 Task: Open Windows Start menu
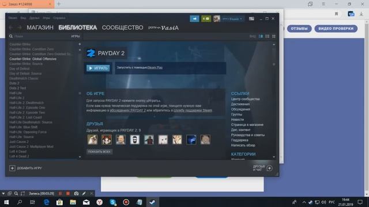6,202
